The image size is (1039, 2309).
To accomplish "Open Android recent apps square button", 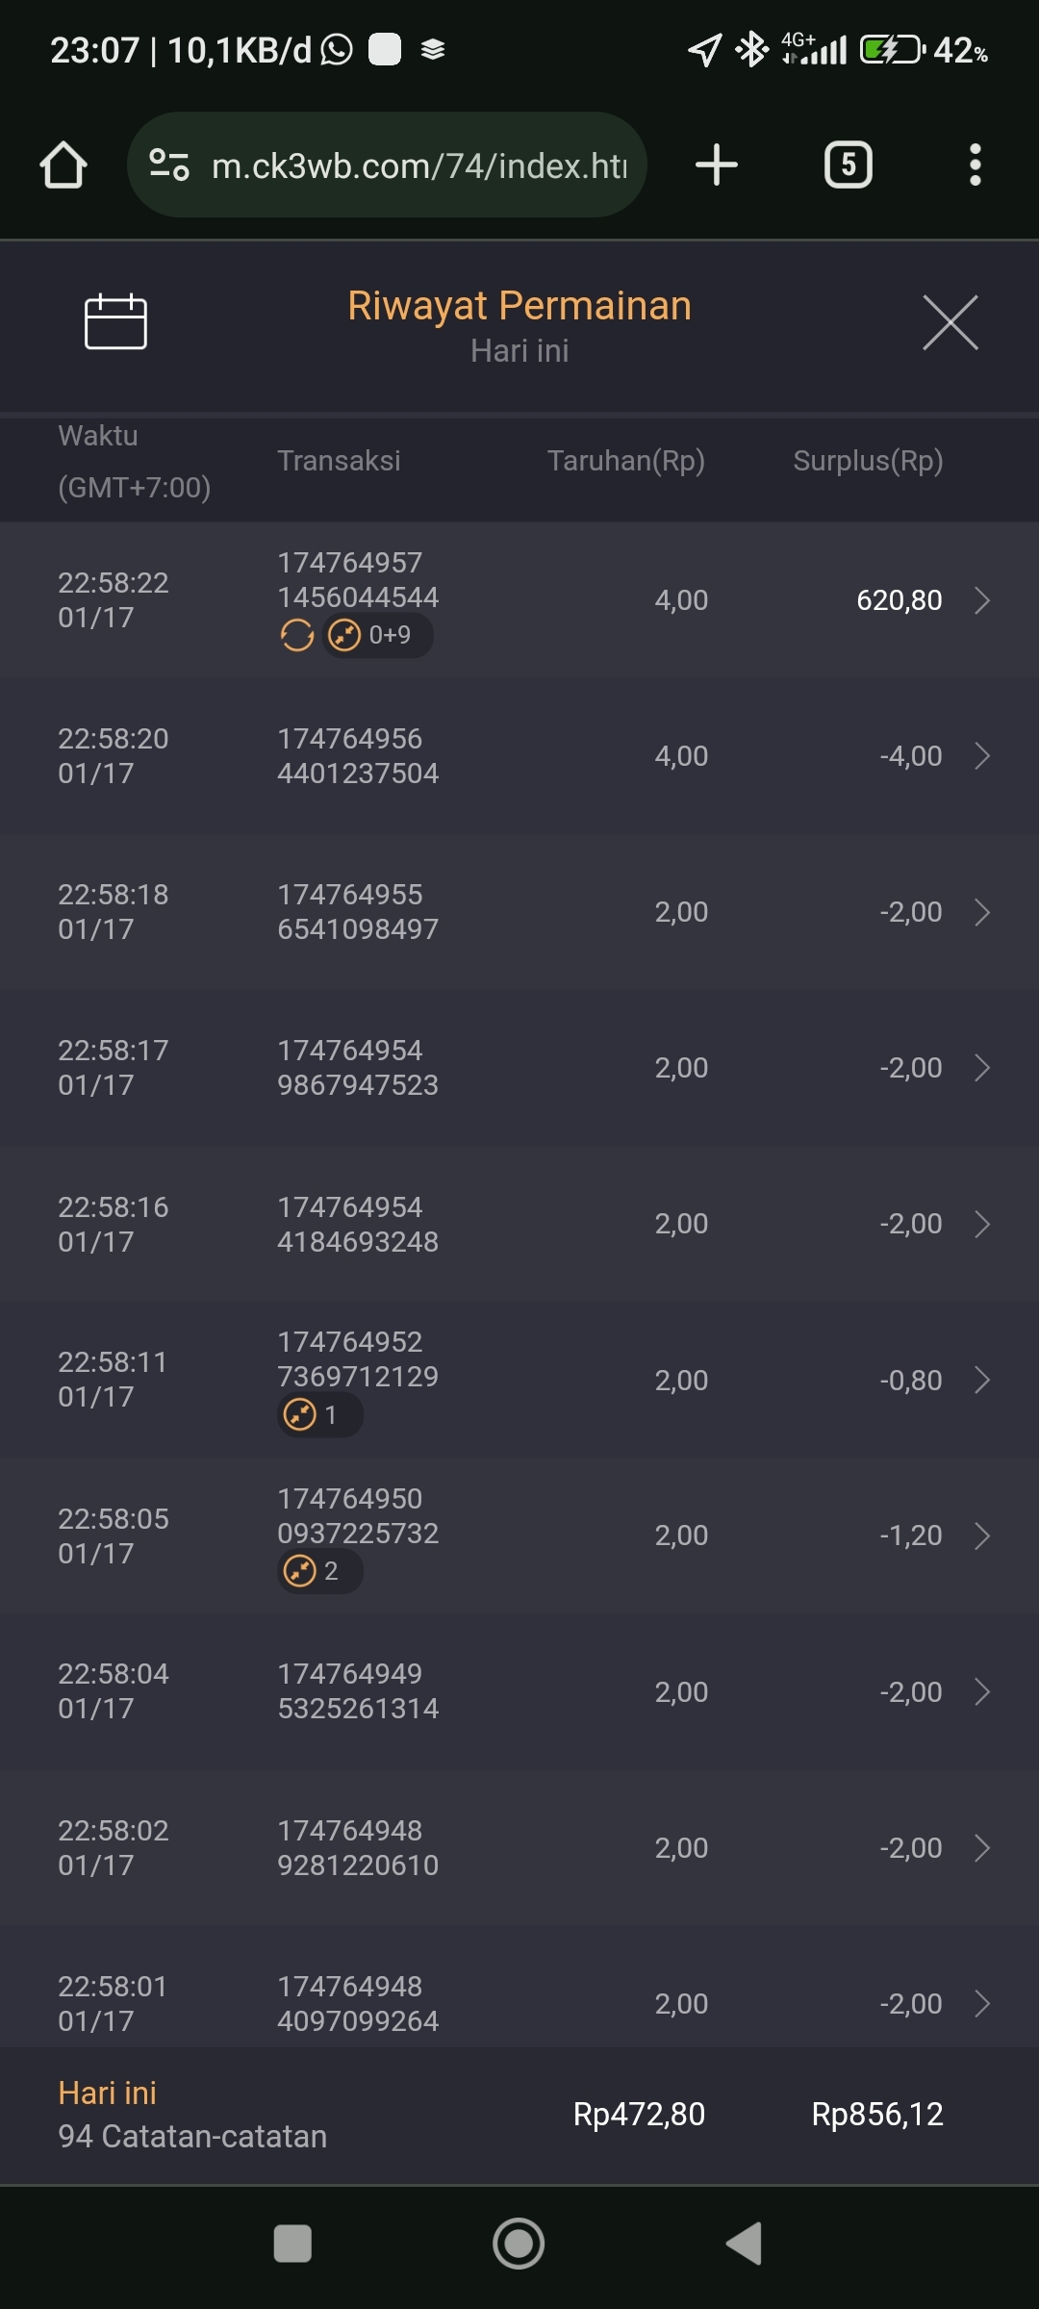I will (x=292, y=2244).
